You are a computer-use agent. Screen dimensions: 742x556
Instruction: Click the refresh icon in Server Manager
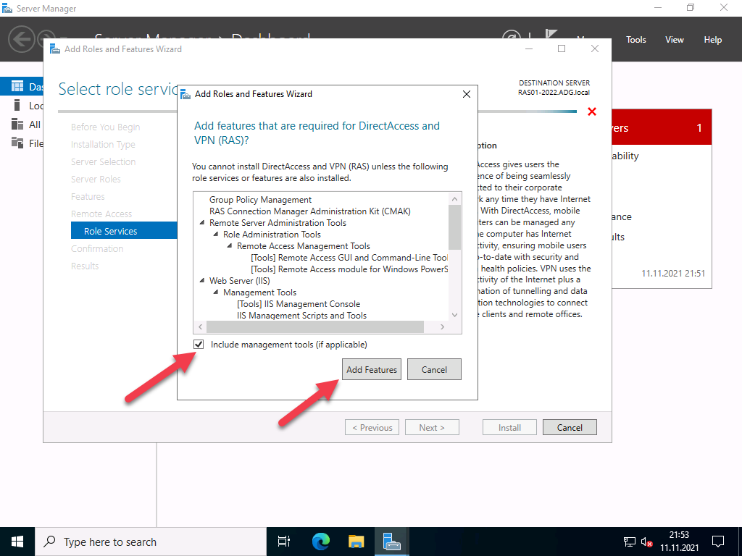tap(511, 35)
